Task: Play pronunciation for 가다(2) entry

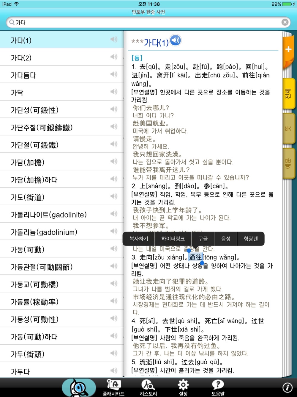Action: tap(114, 57)
